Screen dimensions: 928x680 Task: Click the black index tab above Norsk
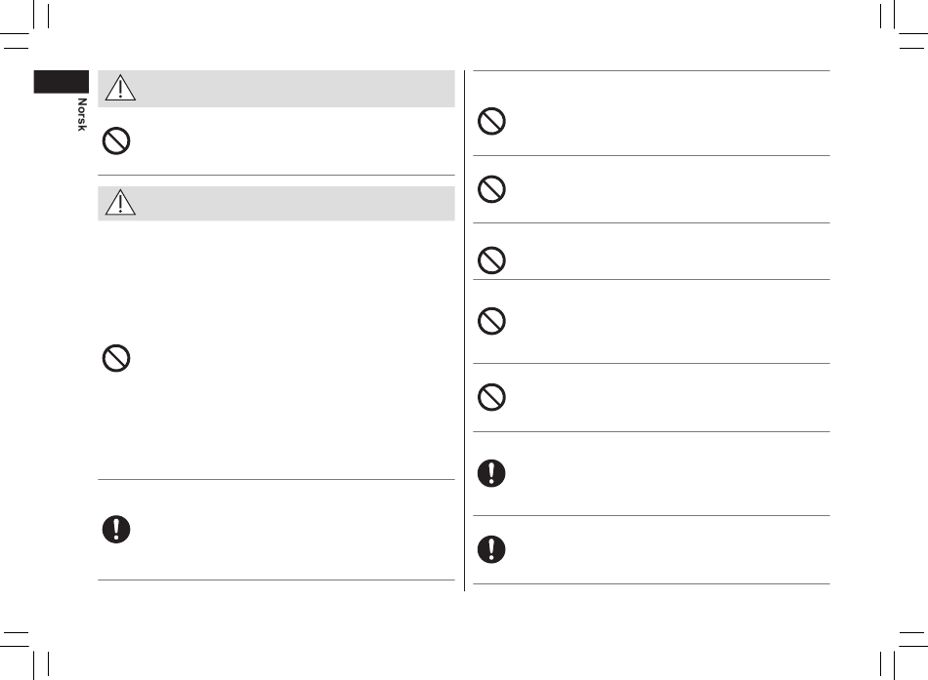click(61, 82)
